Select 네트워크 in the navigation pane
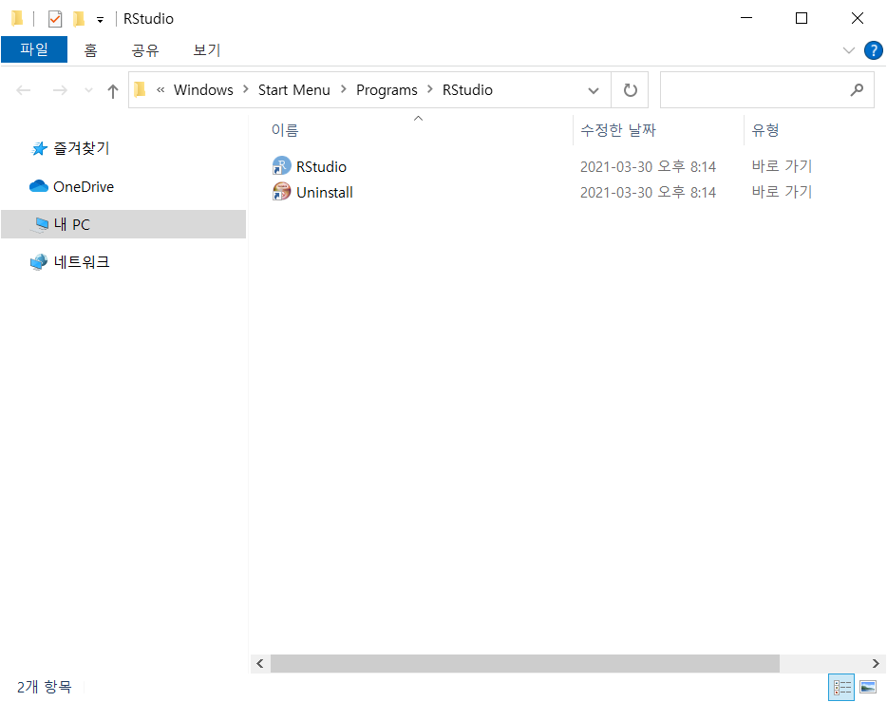The image size is (887, 702). [82, 262]
